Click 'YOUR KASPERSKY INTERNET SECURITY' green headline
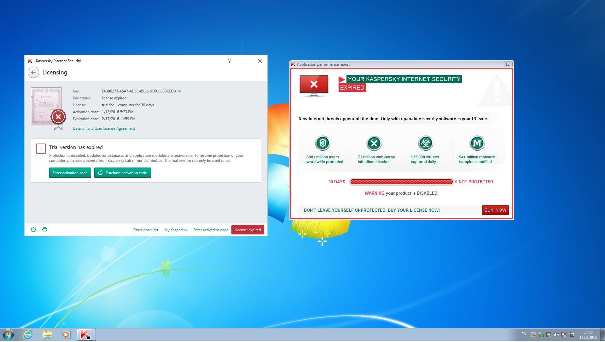605x342 pixels. click(404, 79)
